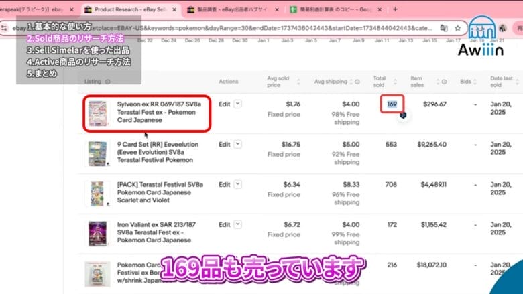Expand Edit options for Iron Valiant ex
This screenshot has width=523, height=294.
[x=237, y=225]
